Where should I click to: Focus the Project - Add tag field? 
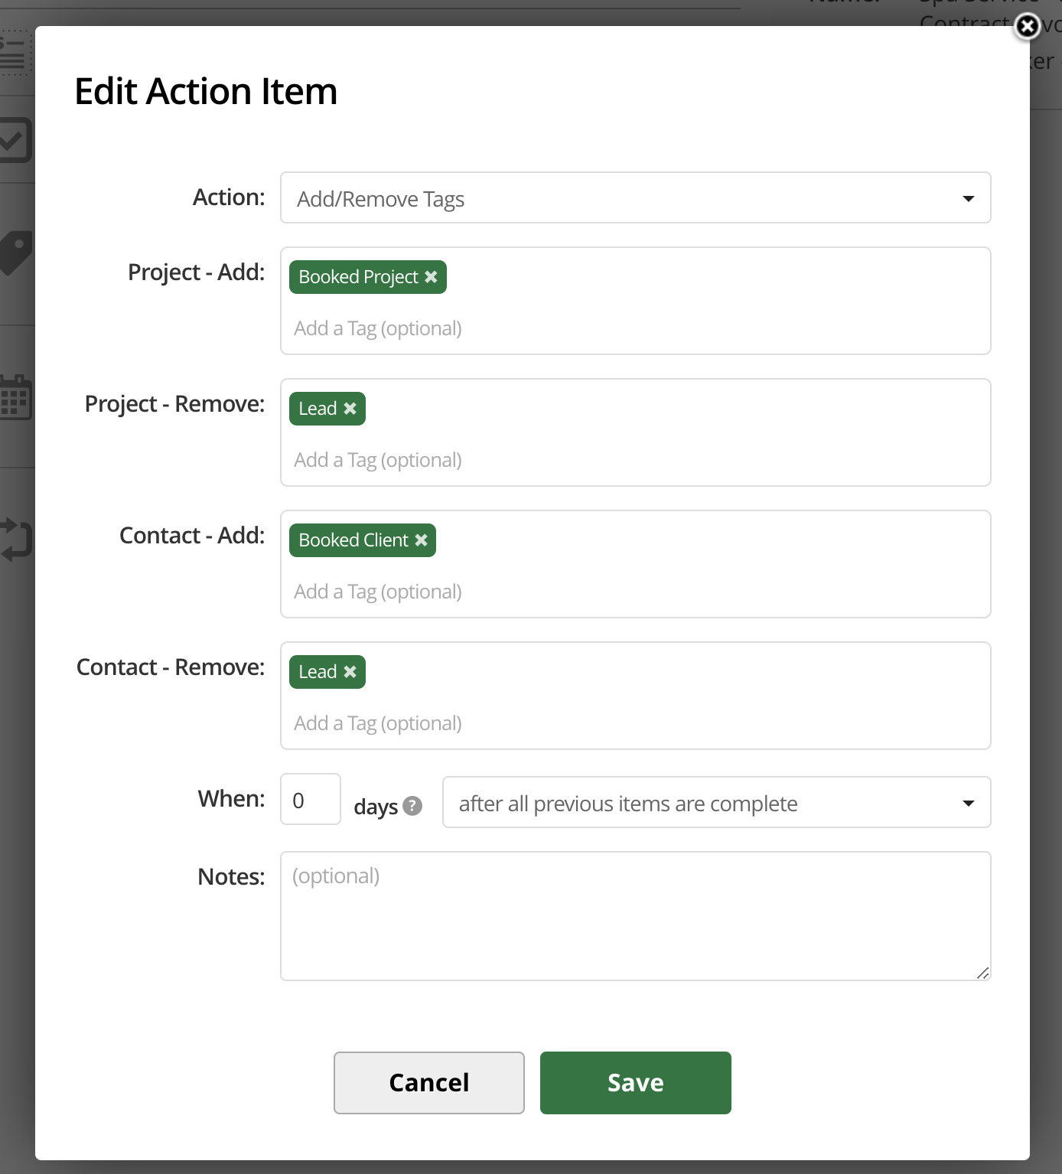pos(635,329)
